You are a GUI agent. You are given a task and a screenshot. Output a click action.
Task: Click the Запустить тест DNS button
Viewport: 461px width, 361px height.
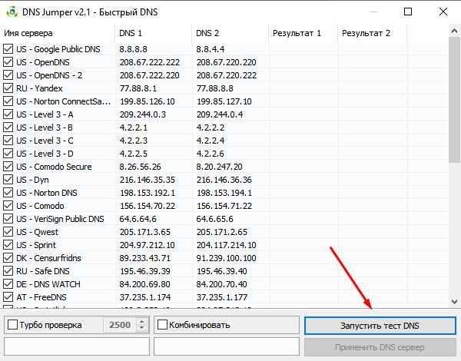point(380,326)
